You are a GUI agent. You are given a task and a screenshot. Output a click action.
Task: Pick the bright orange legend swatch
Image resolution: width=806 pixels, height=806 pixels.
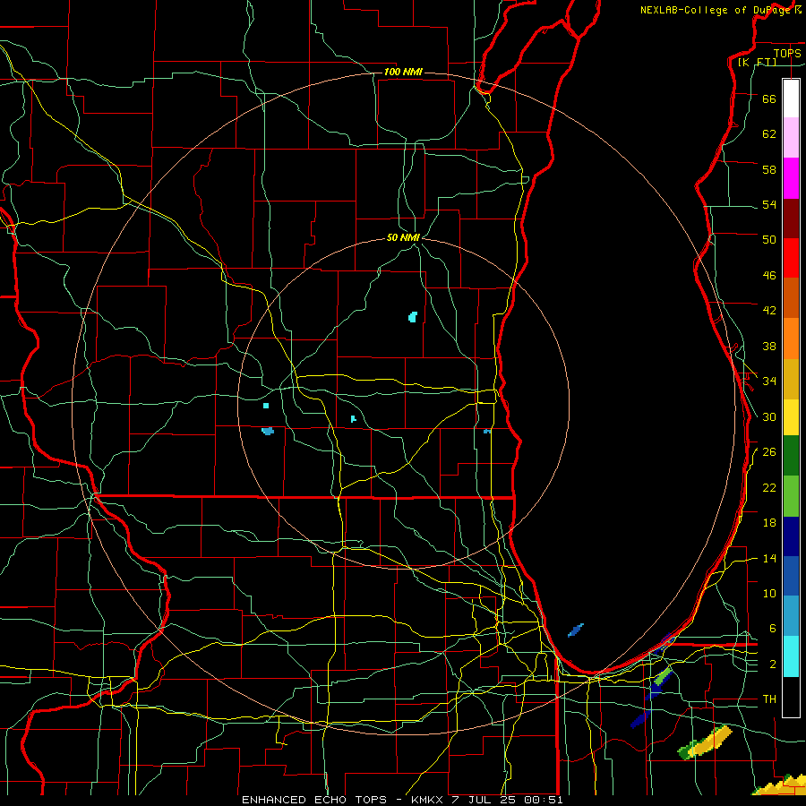(x=791, y=339)
